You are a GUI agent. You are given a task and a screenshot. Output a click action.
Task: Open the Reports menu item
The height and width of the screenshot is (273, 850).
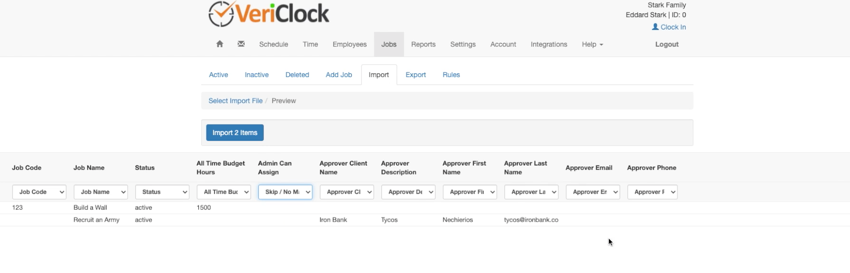coord(423,44)
